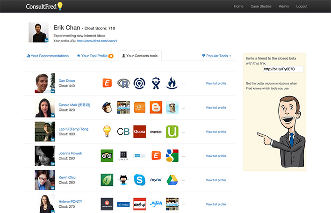Click the TripAdvisor owl icon
331x213 pixels.
point(107,155)
